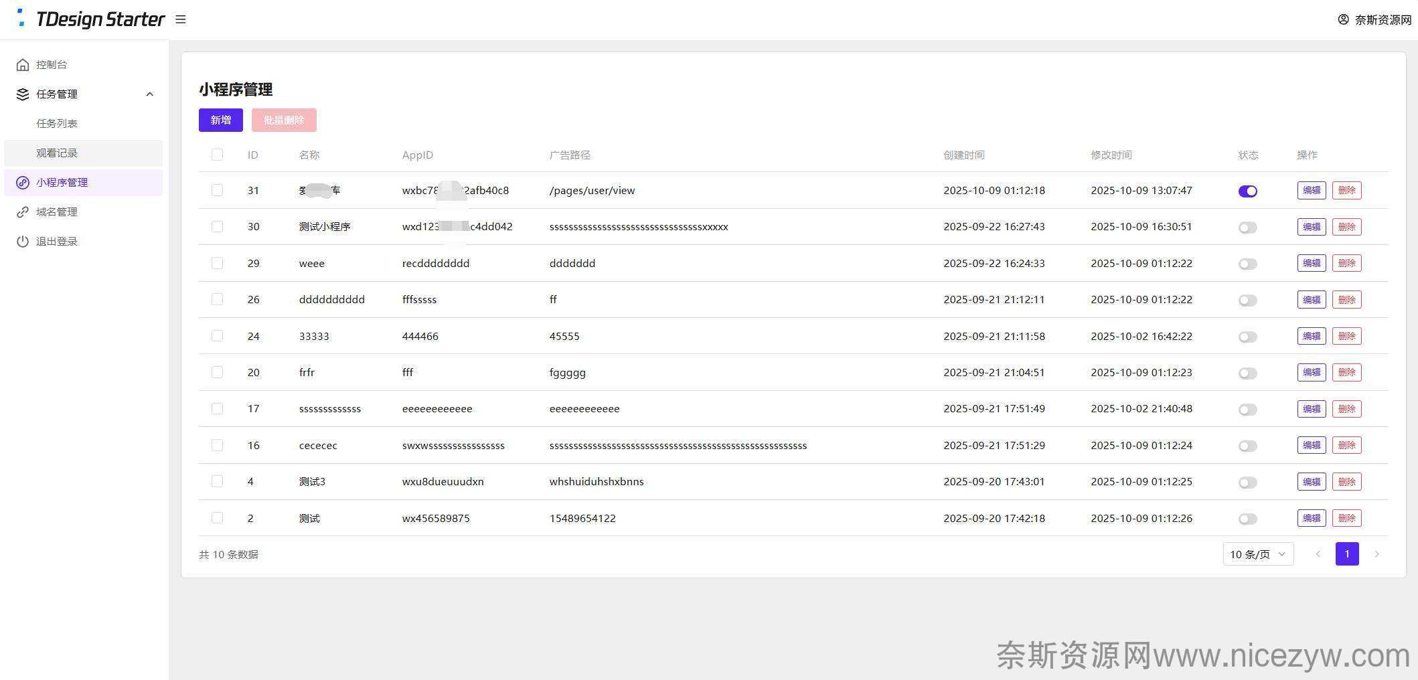This screenshot has width=1418, height=680.
Task: Click the hamburger menu collapse icon
Action: coord(181,20)
